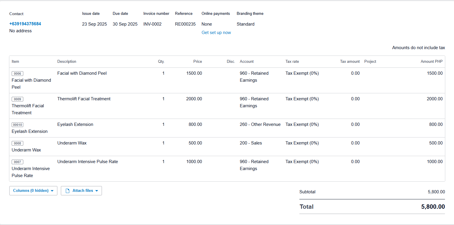Select item code 0008 badge
454x225 pixels.
point(17,143)
